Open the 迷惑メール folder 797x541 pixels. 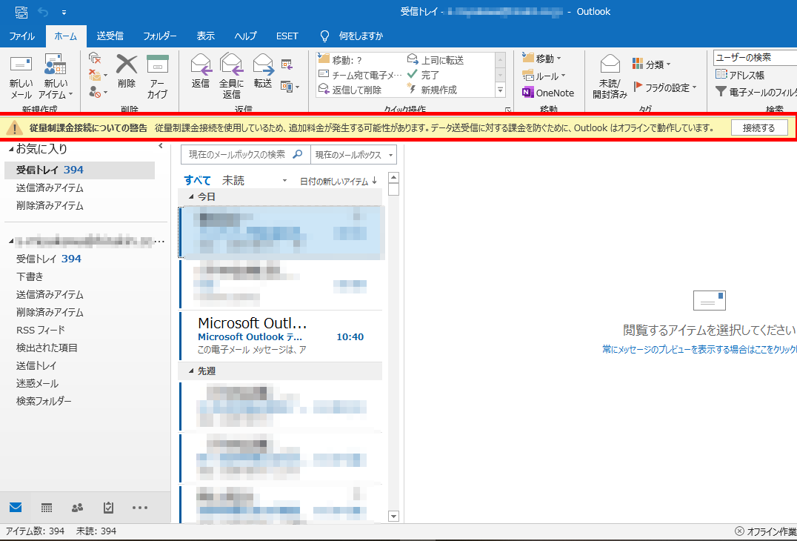click(38, 383)
